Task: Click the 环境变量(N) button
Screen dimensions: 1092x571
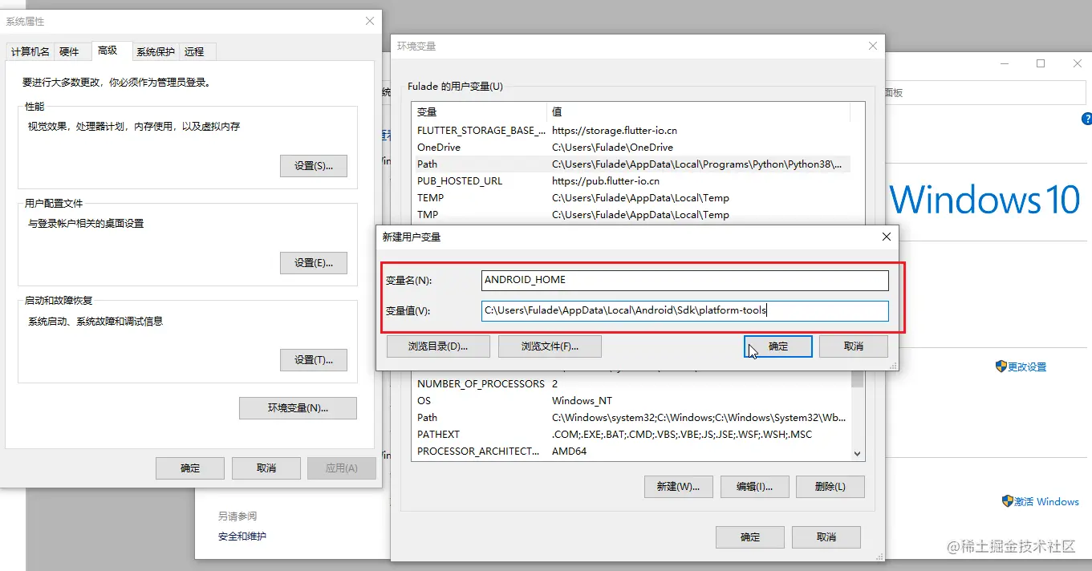Action: tap(298, 407)
